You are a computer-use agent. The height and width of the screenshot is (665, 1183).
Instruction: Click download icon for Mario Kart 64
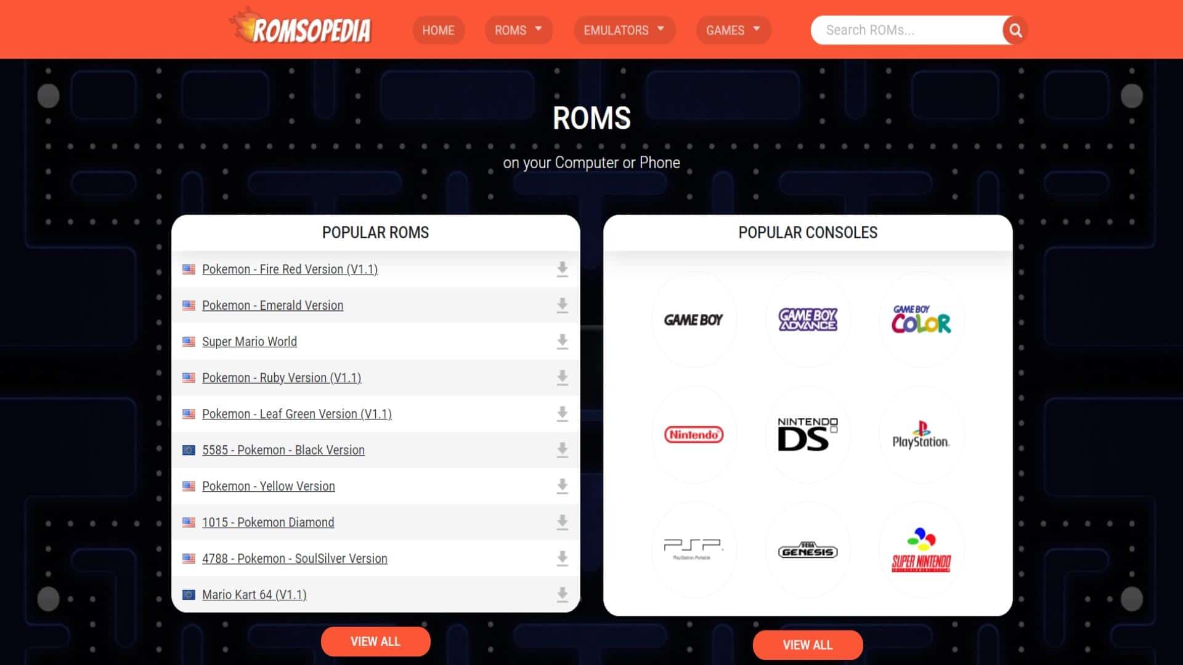(x=562, y=595)
